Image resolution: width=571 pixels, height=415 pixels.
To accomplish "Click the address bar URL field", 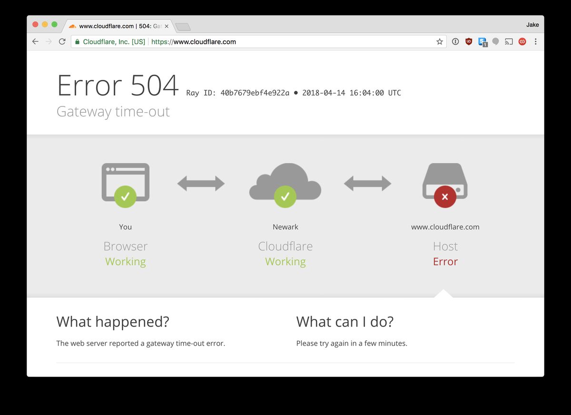I will (x=285, y=42).
